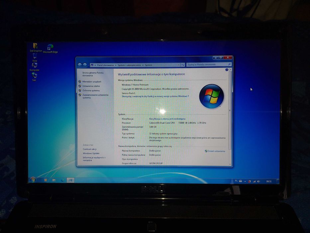Screen dimensions: 310x233
Task: Go to Panel sterowania breadcrumb
Action: click(x=105, y=65)
